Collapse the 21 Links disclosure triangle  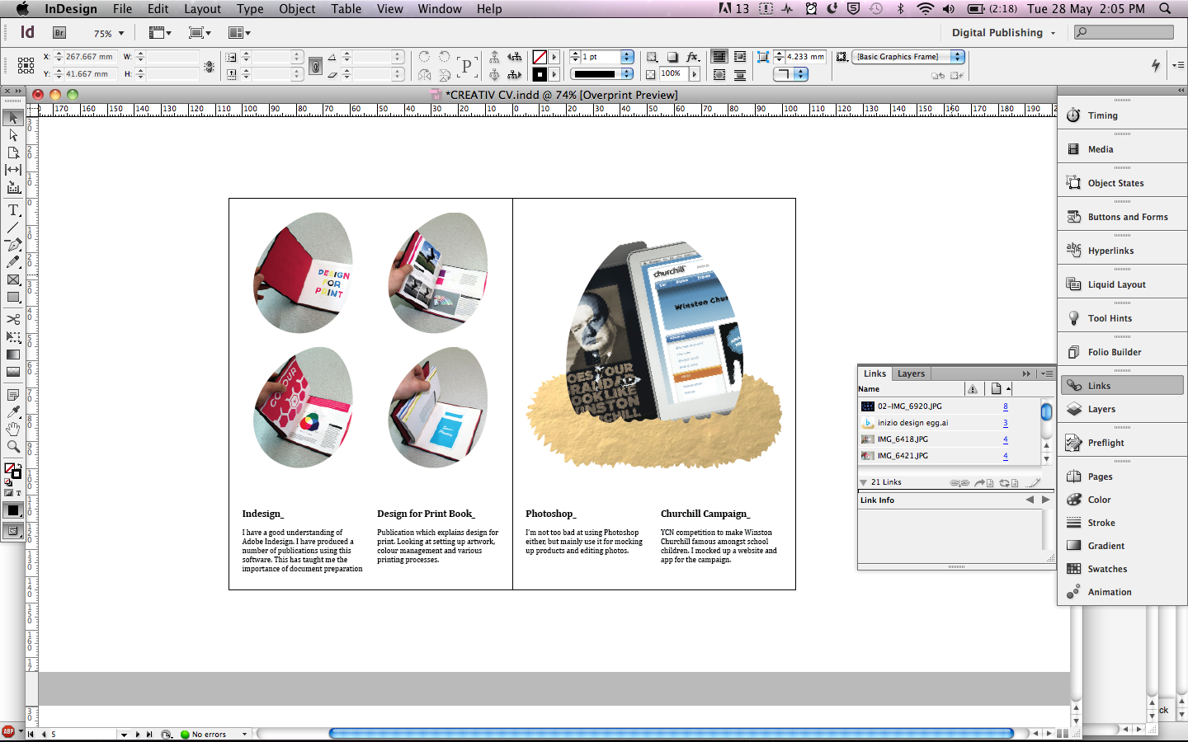point(863,482)
